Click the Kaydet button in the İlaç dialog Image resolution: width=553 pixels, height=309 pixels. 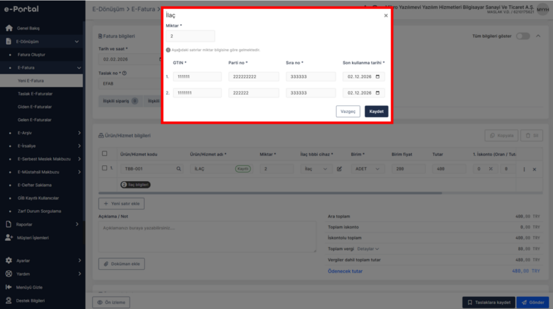[x=376, y=111]
